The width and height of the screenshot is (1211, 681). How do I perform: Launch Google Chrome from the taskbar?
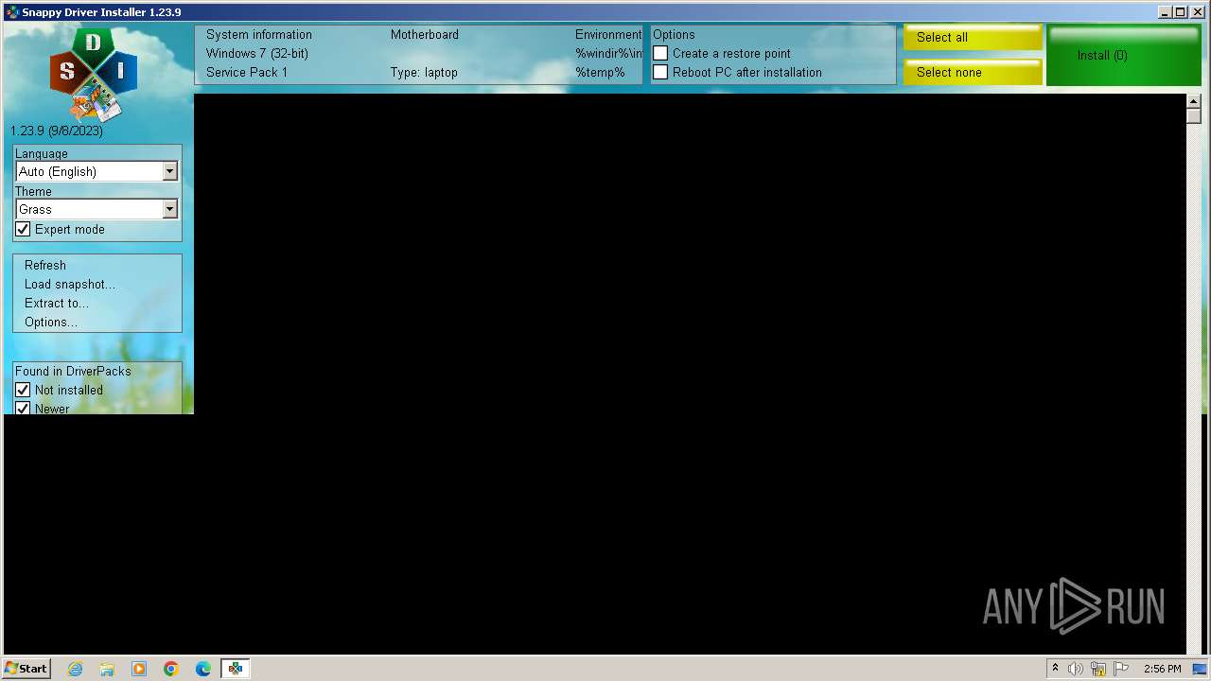(171, 669)
